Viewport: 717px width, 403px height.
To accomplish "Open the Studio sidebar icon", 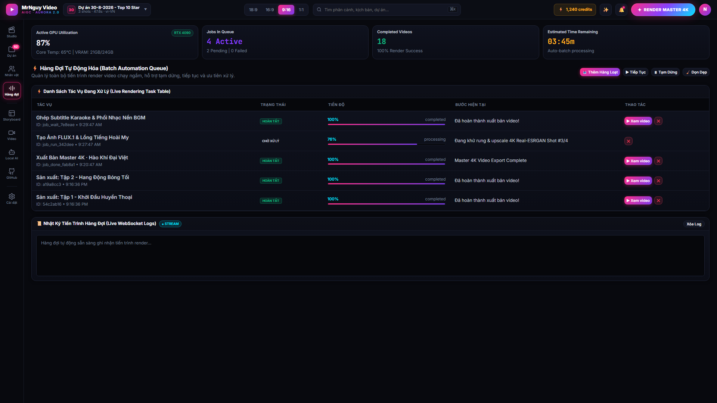I will (12, 32).
